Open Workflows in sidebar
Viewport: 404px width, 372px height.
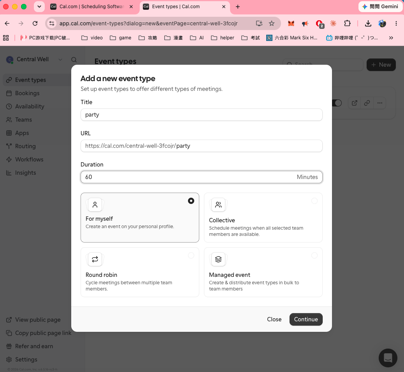click(29, 159)
